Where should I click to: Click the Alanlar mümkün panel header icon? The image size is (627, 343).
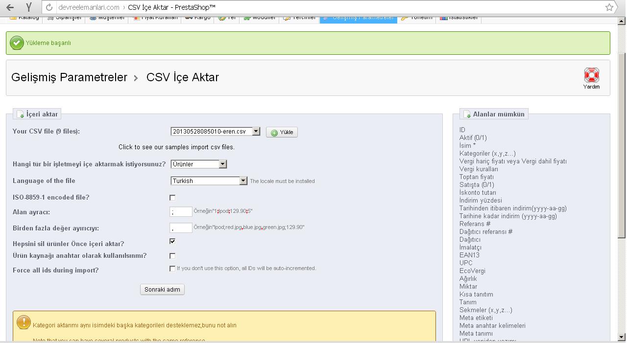click(x=467, y=114)
